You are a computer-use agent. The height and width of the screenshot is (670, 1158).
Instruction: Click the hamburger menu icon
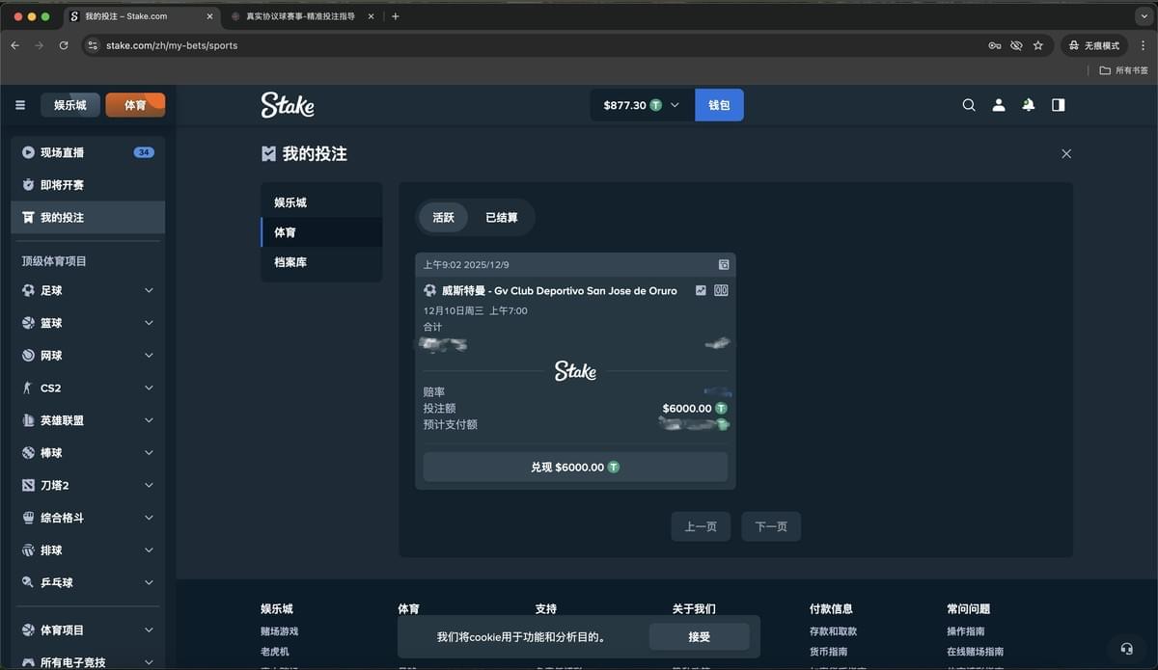pyautogui.click(x=20, y=105)
